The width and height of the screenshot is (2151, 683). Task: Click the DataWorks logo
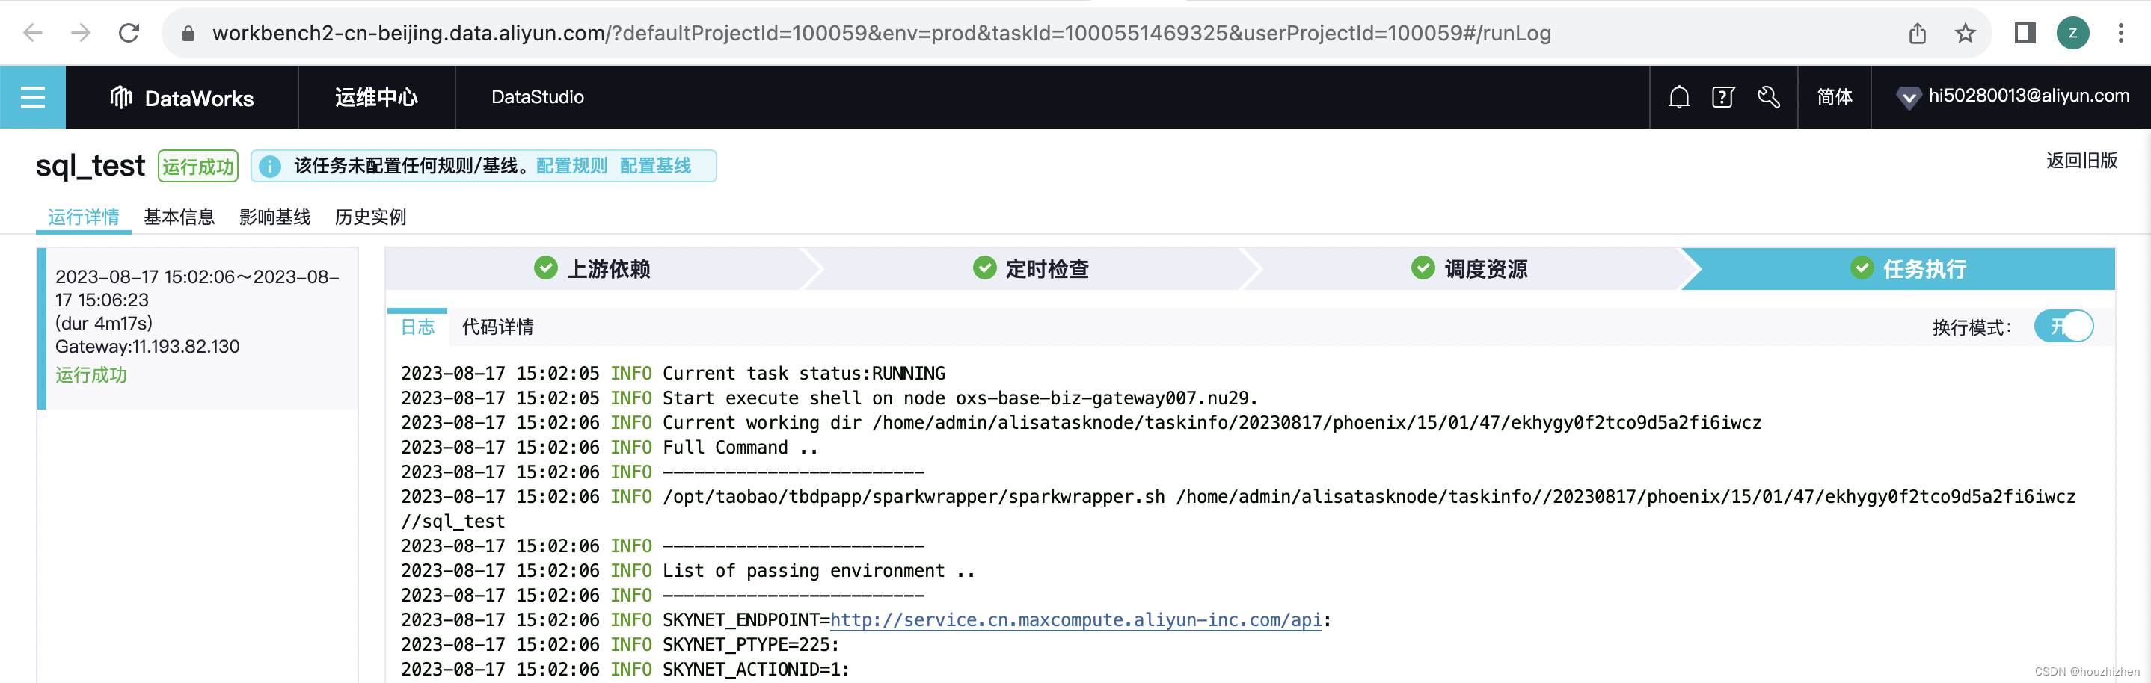(181, 98)
